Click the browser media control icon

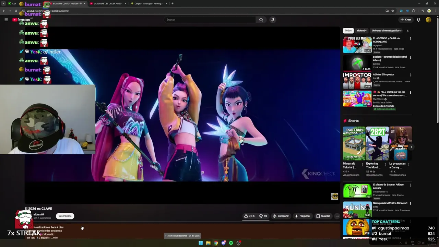(423, 11)
